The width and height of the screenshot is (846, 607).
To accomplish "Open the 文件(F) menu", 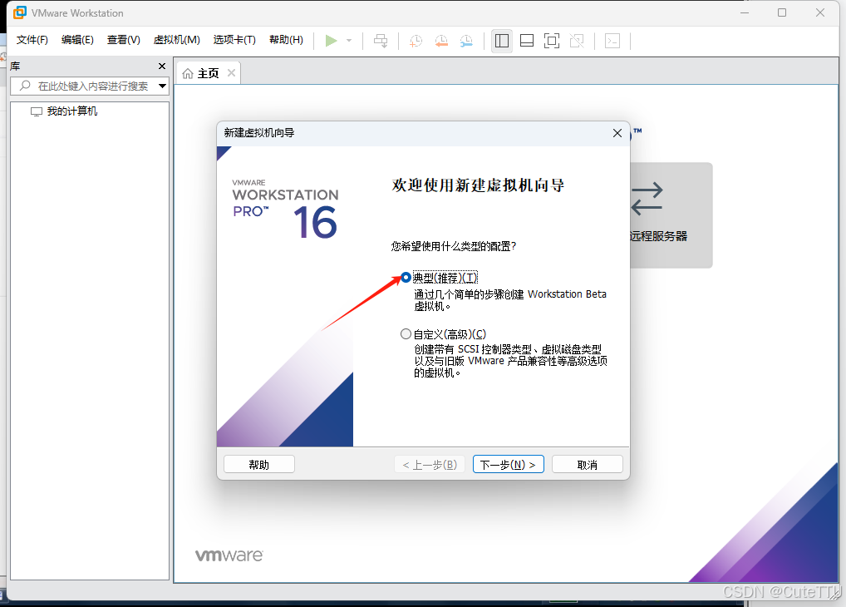I will pos(32,40).
